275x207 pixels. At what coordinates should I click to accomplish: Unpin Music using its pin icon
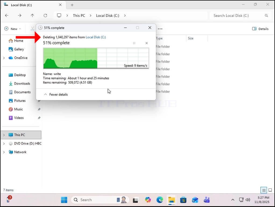(39, 109)
